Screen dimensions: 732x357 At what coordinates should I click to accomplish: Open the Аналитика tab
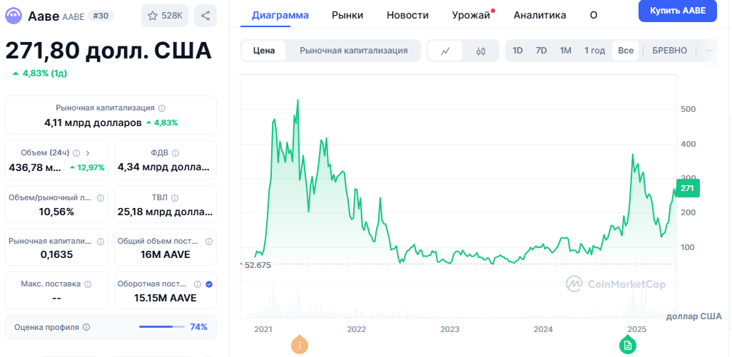coord(539,15)
